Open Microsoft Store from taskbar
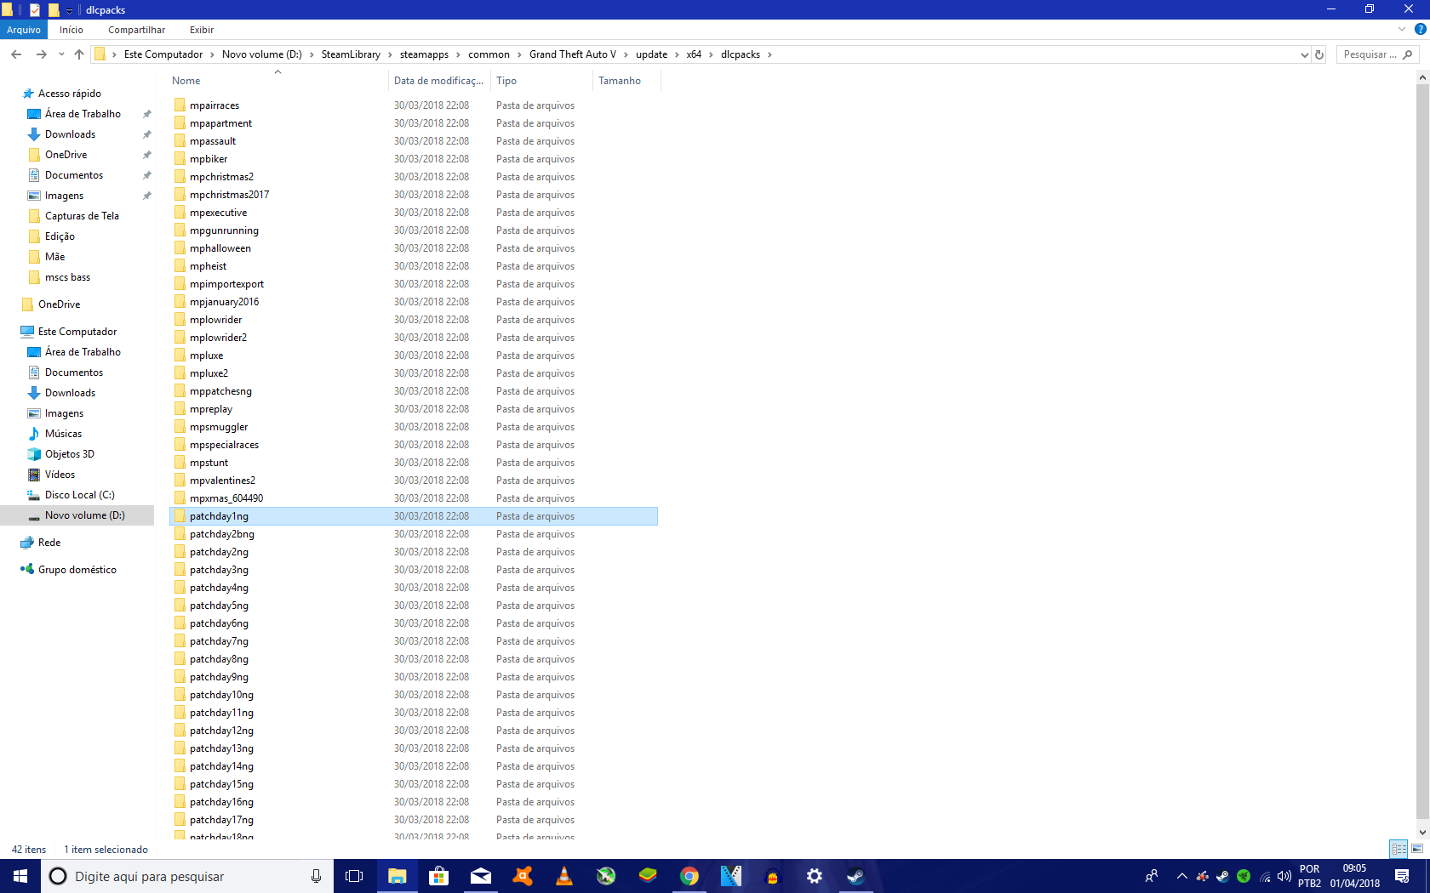Viewport: 1430px width, 893px height. [x=438, y=876]
